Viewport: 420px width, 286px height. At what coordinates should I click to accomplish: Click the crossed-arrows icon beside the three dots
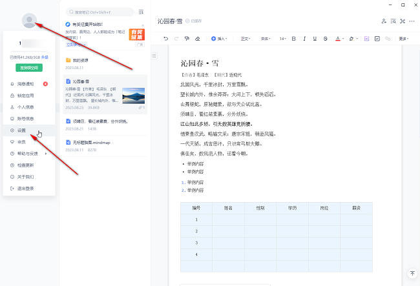(403, 21)
